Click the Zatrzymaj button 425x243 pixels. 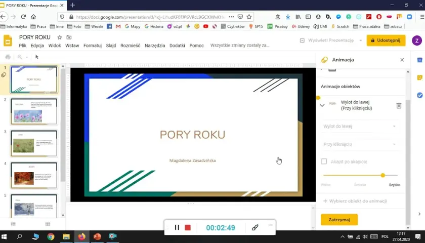tap(339, 220)
